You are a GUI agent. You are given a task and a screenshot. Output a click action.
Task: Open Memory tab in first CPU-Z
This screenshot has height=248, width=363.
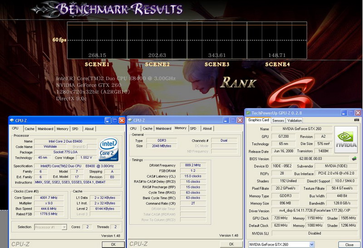click(x=62, y=129)
